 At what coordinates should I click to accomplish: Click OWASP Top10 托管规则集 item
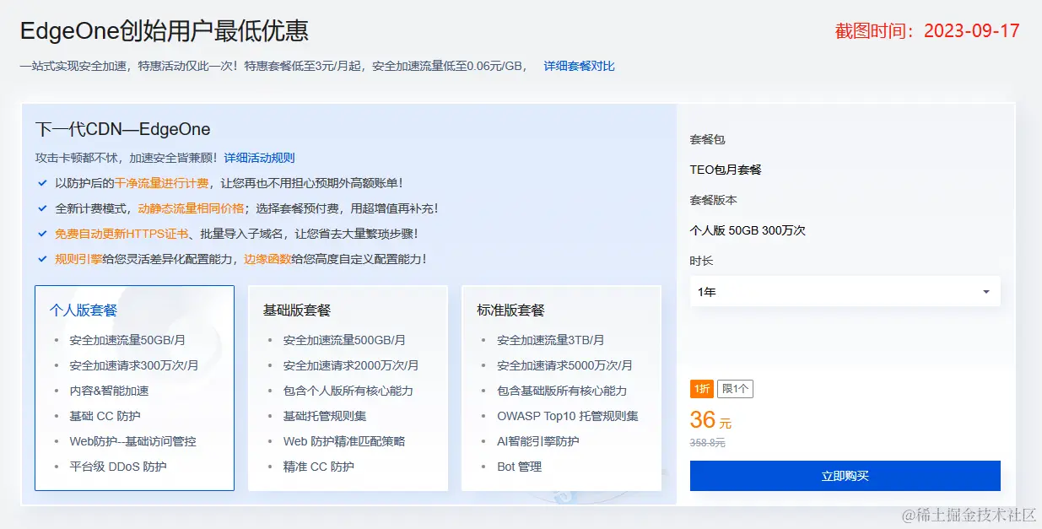click(568, 416)
